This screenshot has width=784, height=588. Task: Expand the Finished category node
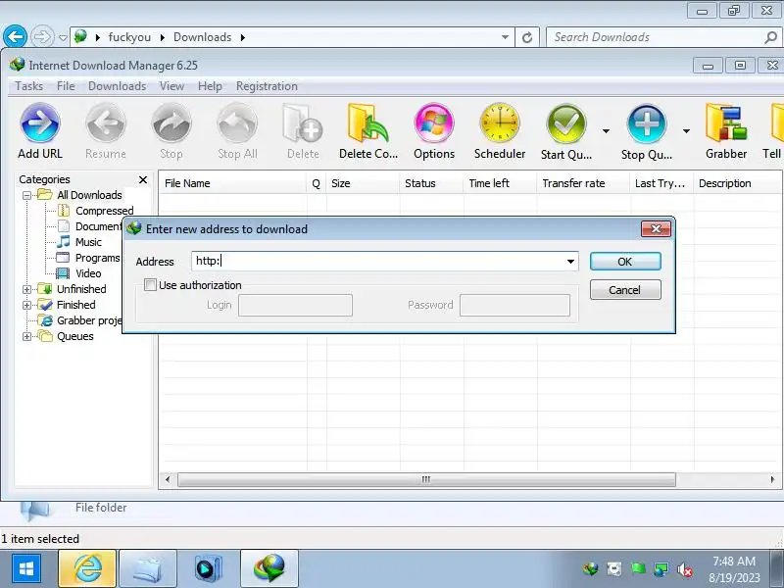tap(27, 305)
